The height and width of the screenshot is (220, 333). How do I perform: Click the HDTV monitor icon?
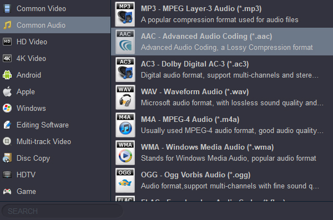(x=7, y=175)
